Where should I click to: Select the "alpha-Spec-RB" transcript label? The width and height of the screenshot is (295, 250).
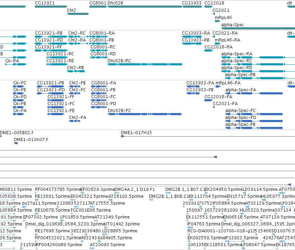tap(240, 74)
